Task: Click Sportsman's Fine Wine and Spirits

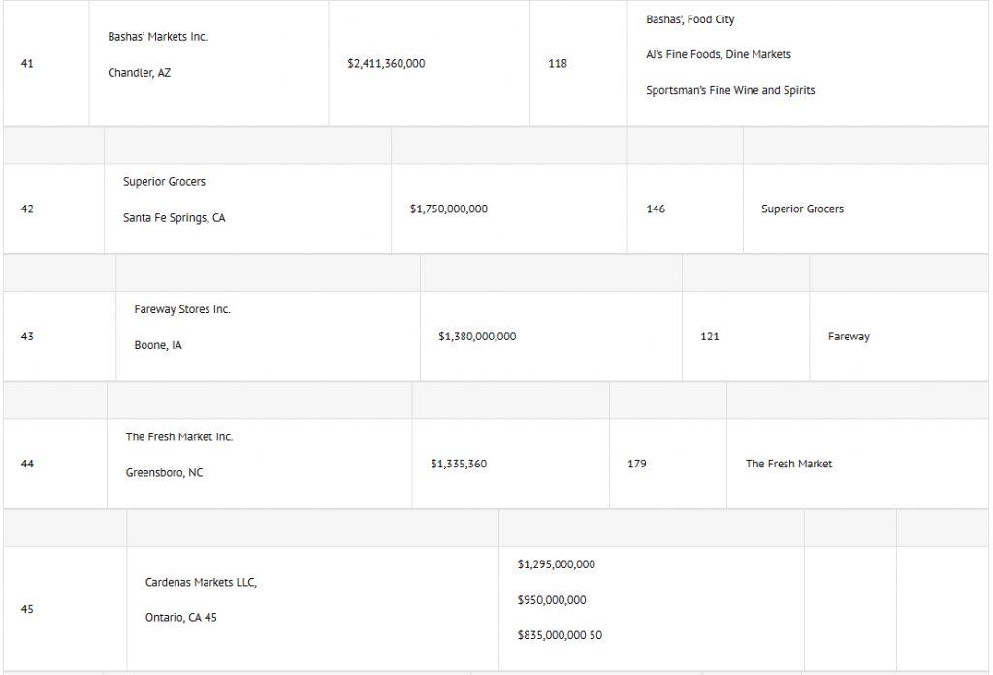Action: tap(730, 91)
